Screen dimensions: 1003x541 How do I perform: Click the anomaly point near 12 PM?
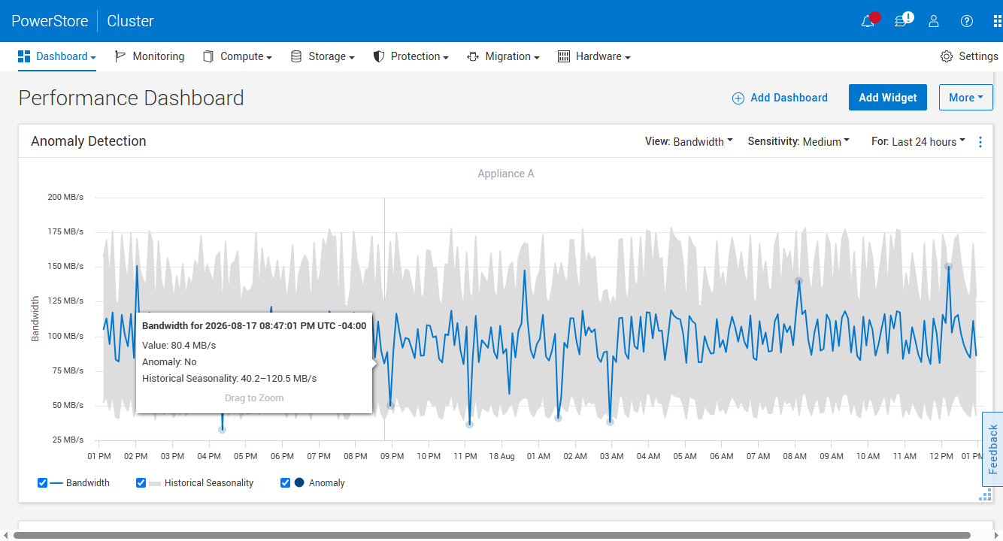point(949,267)
